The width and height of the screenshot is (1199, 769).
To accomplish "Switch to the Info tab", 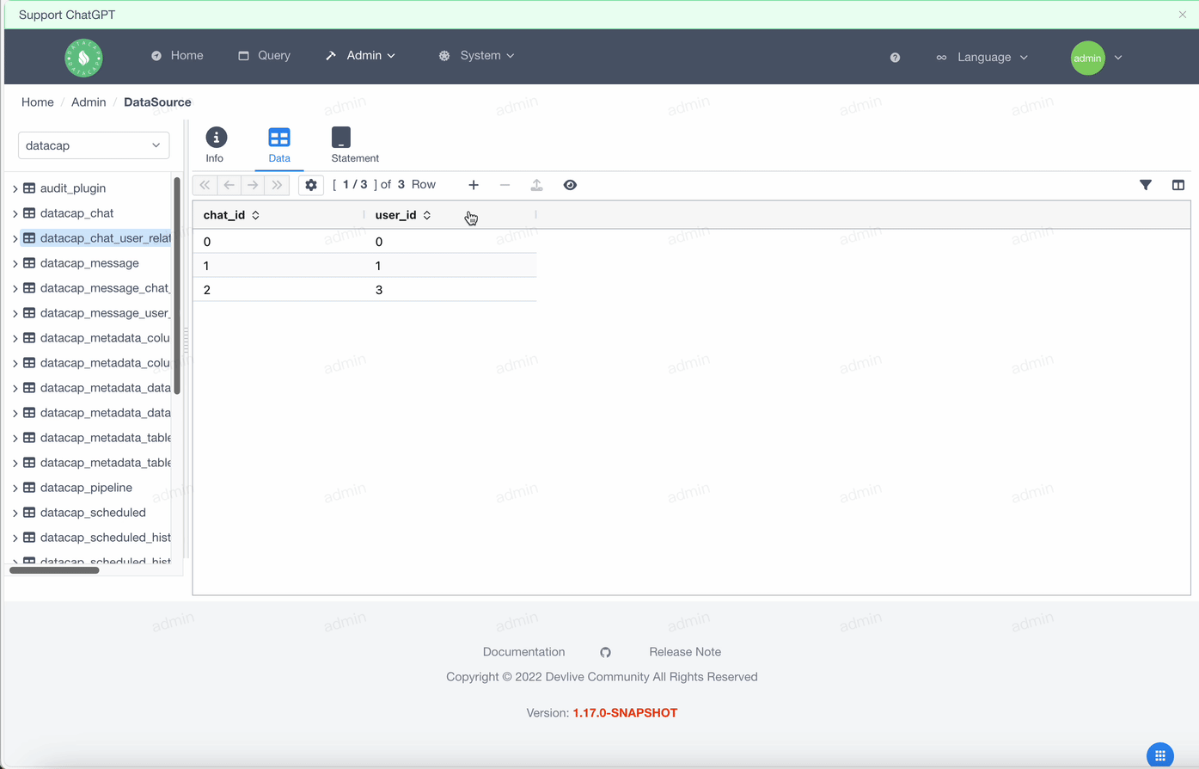I will pyautogui.click(x=215, y=145).
